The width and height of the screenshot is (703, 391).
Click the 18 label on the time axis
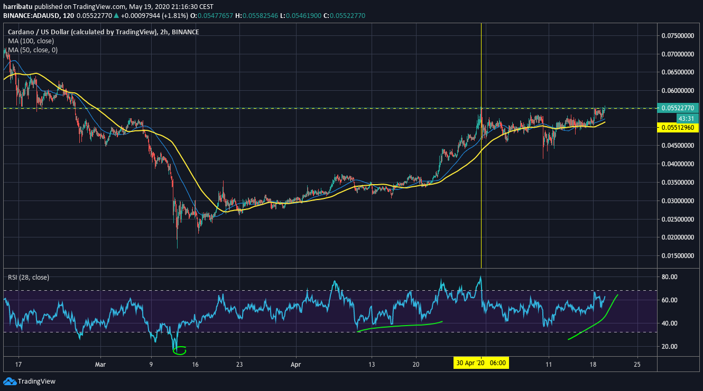point(593,364)
